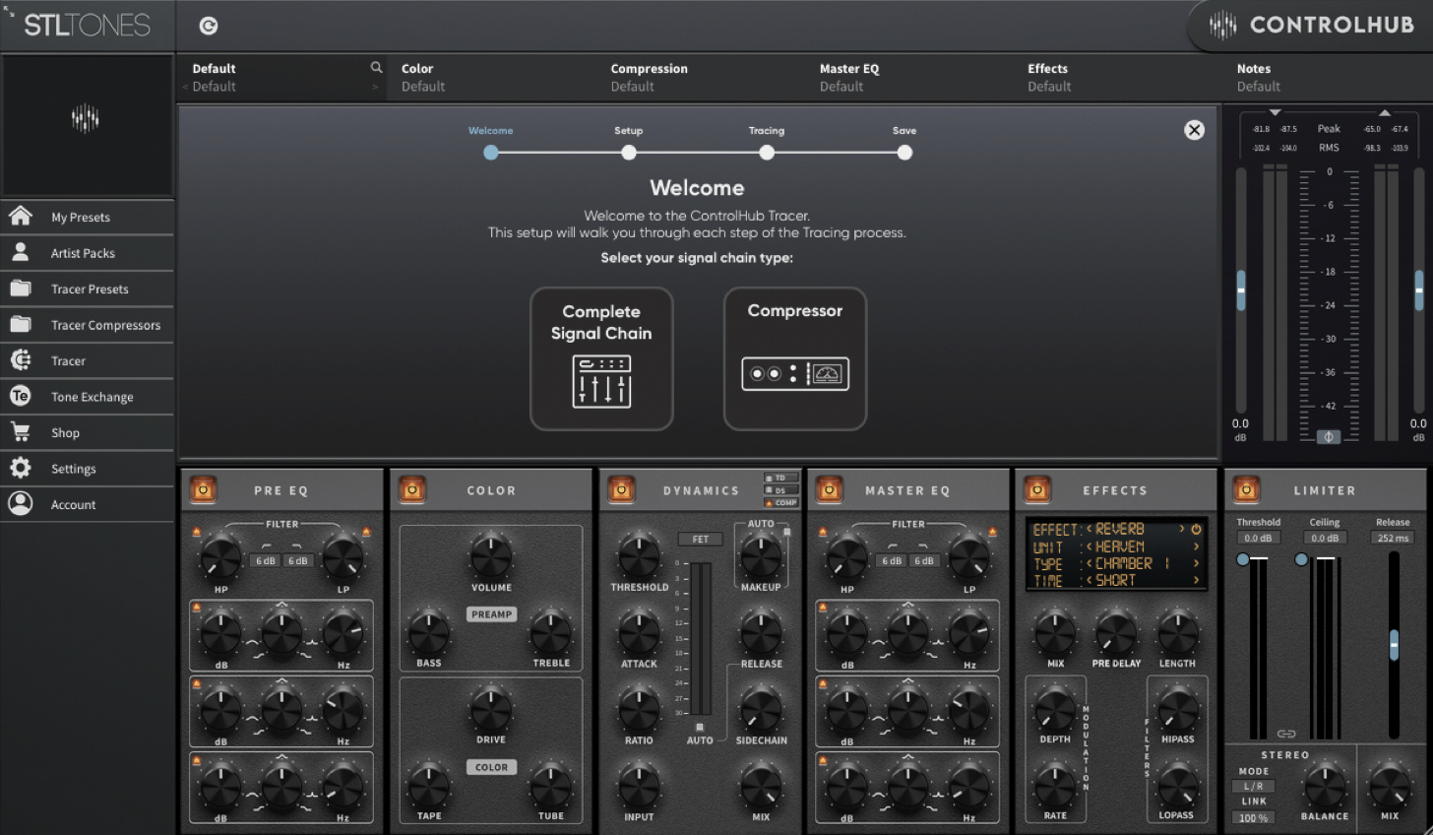Click next preset arrow beside Default
The width and height of the screenshot is (1433, 835).
coord(375,87)
